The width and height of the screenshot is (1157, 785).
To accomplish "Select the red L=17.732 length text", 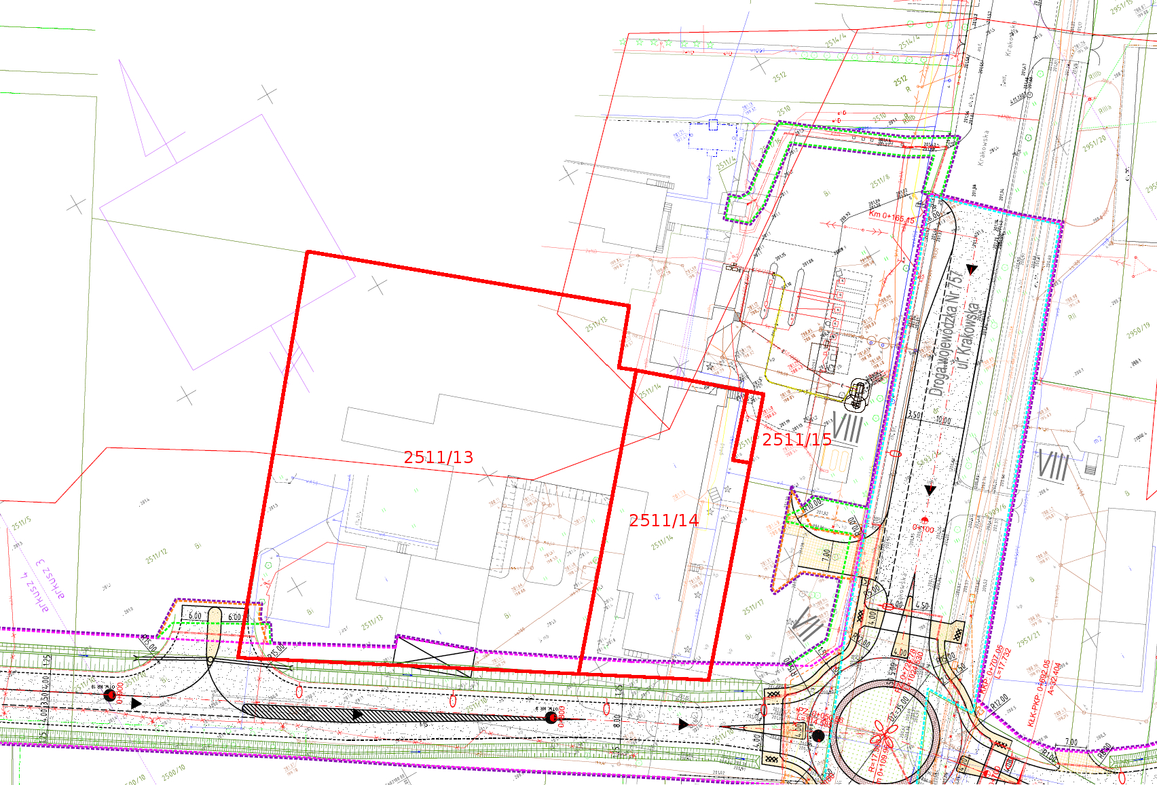I will pos(1004,663).
